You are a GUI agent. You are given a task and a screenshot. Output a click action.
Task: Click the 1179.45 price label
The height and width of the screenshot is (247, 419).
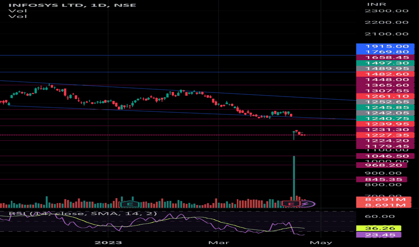pos(385,146)
